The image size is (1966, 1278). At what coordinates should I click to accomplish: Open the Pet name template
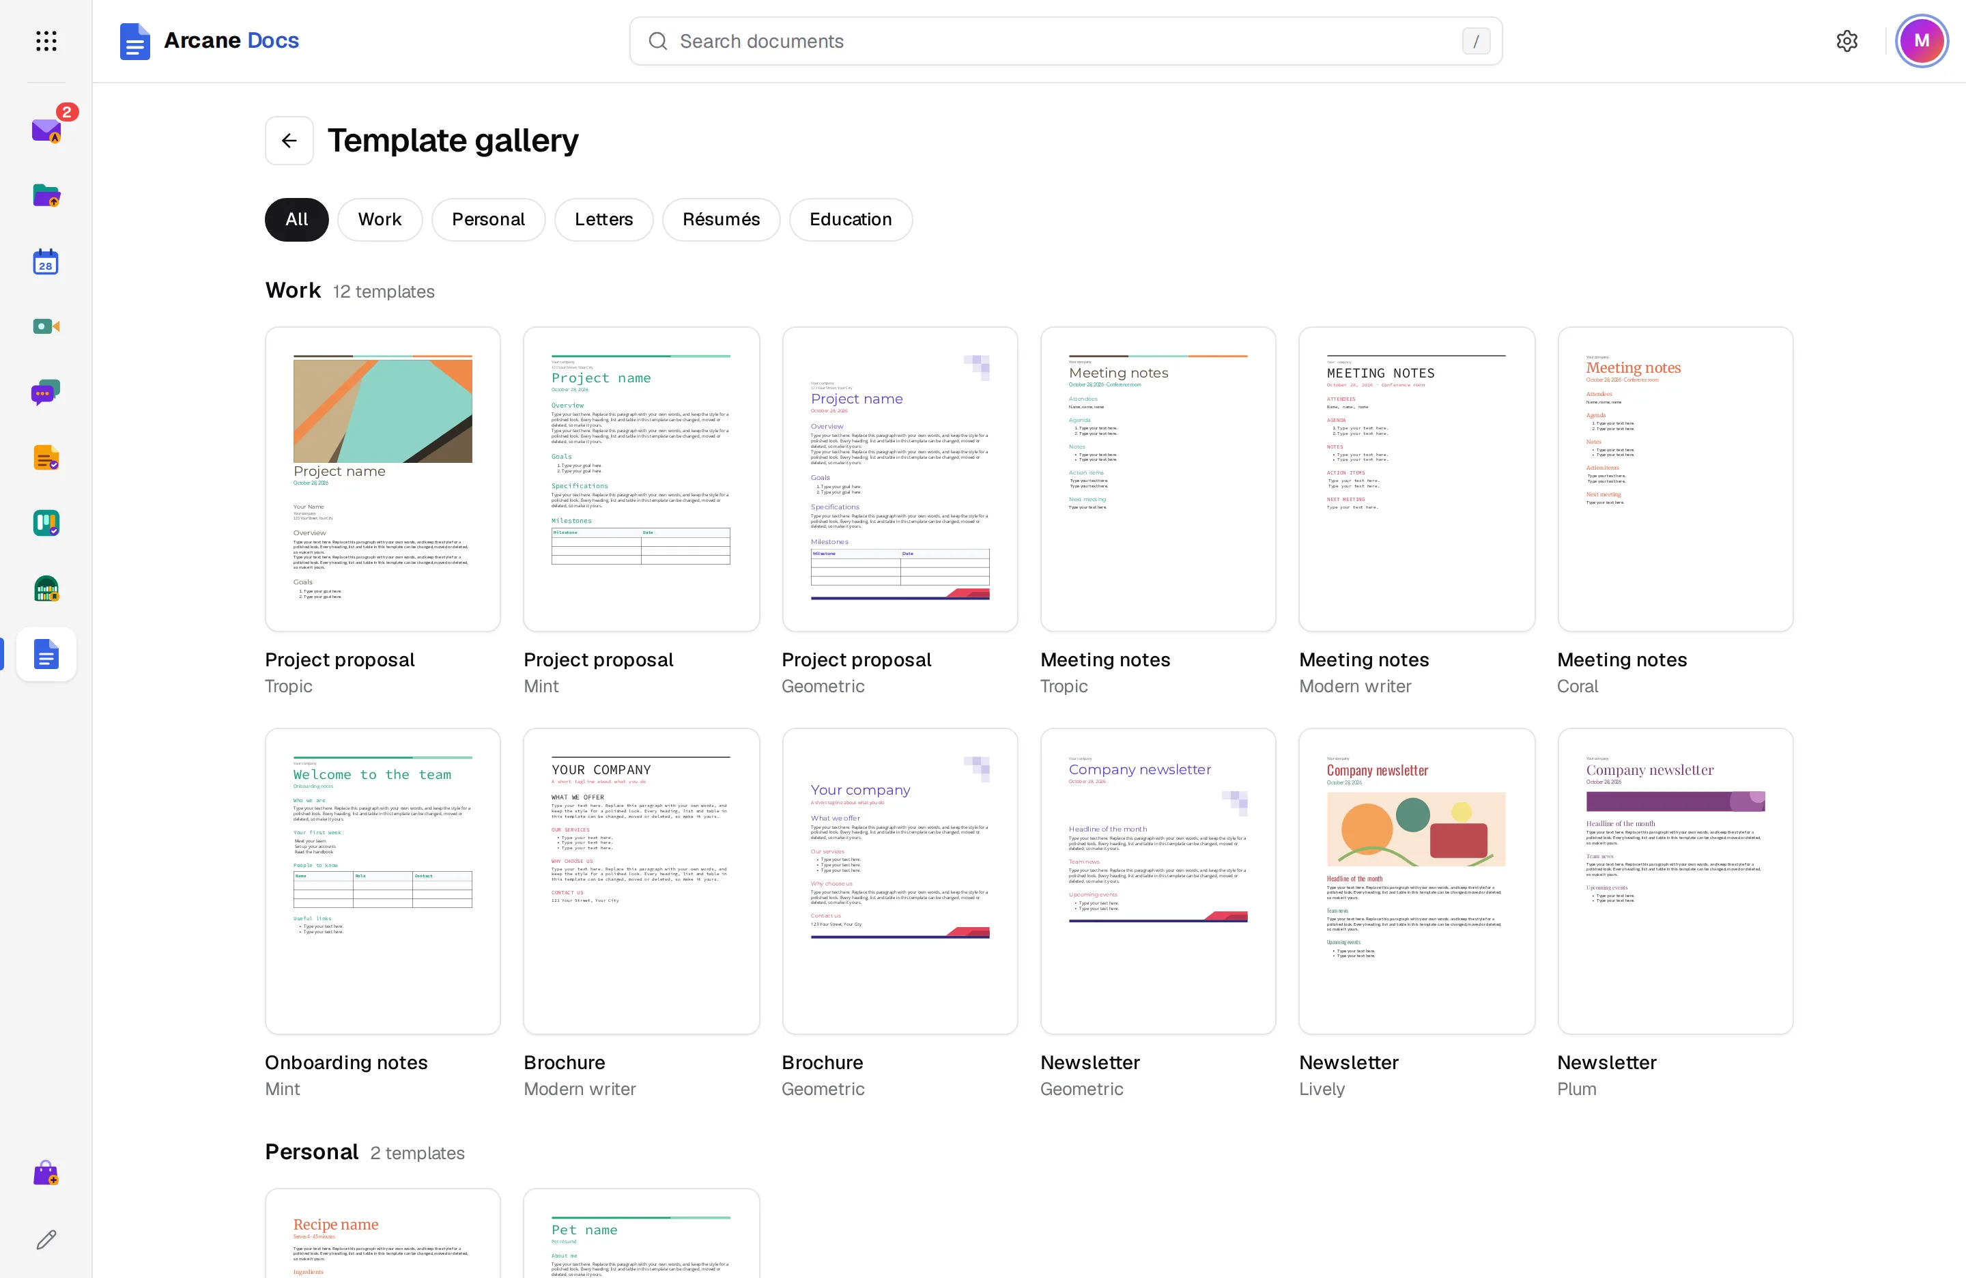click(641, 1234)
